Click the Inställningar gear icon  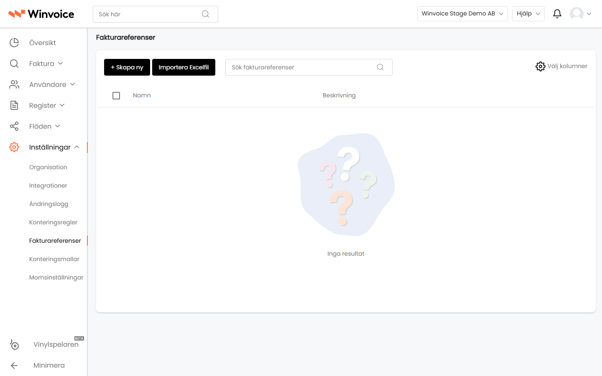[x=14, y=147]
